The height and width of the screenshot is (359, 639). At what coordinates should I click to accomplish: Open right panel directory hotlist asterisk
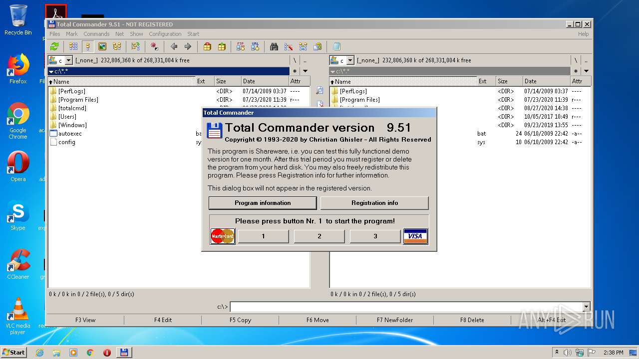pos(576,71)
